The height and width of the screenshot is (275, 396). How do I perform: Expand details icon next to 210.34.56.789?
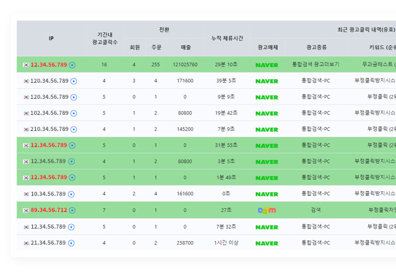tap(74, 129)
